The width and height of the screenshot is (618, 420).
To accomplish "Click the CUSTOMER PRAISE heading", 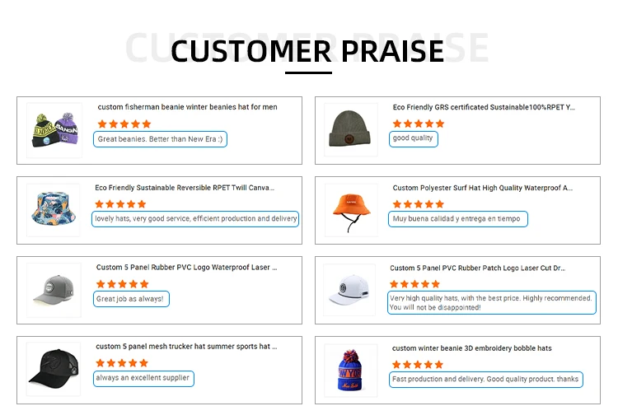I will pyautogui.click(x=307, y=51).
